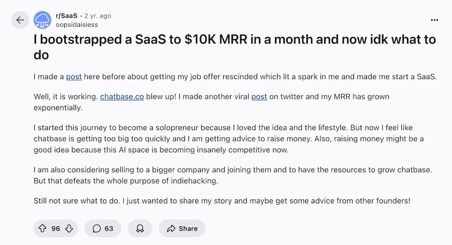The image size is (452, 245).
Task: Open the r/SaaS community avatar
Action: point(42,20)
